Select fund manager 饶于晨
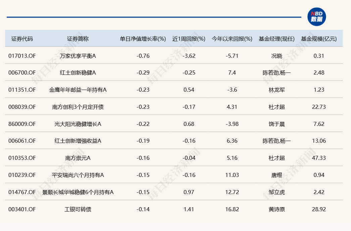This screenshot has height=231, width=351. [277, 124]
